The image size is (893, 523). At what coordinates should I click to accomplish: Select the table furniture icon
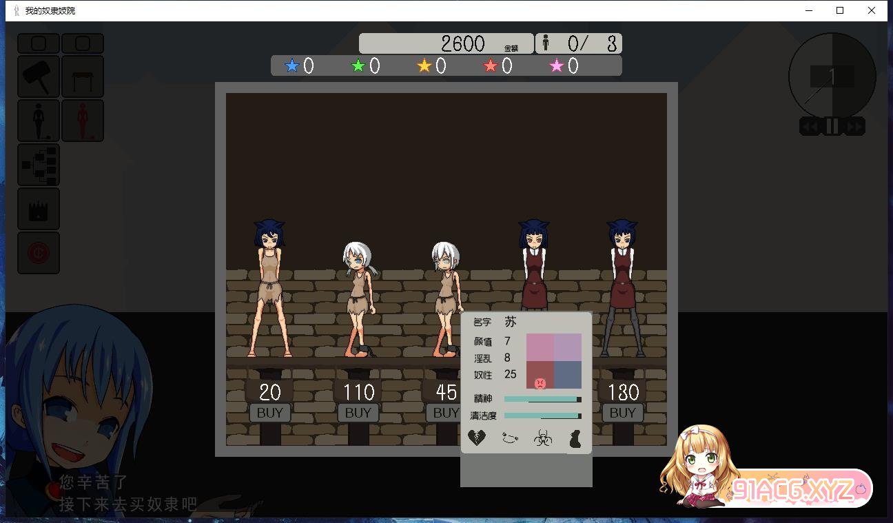coord(83,76)
